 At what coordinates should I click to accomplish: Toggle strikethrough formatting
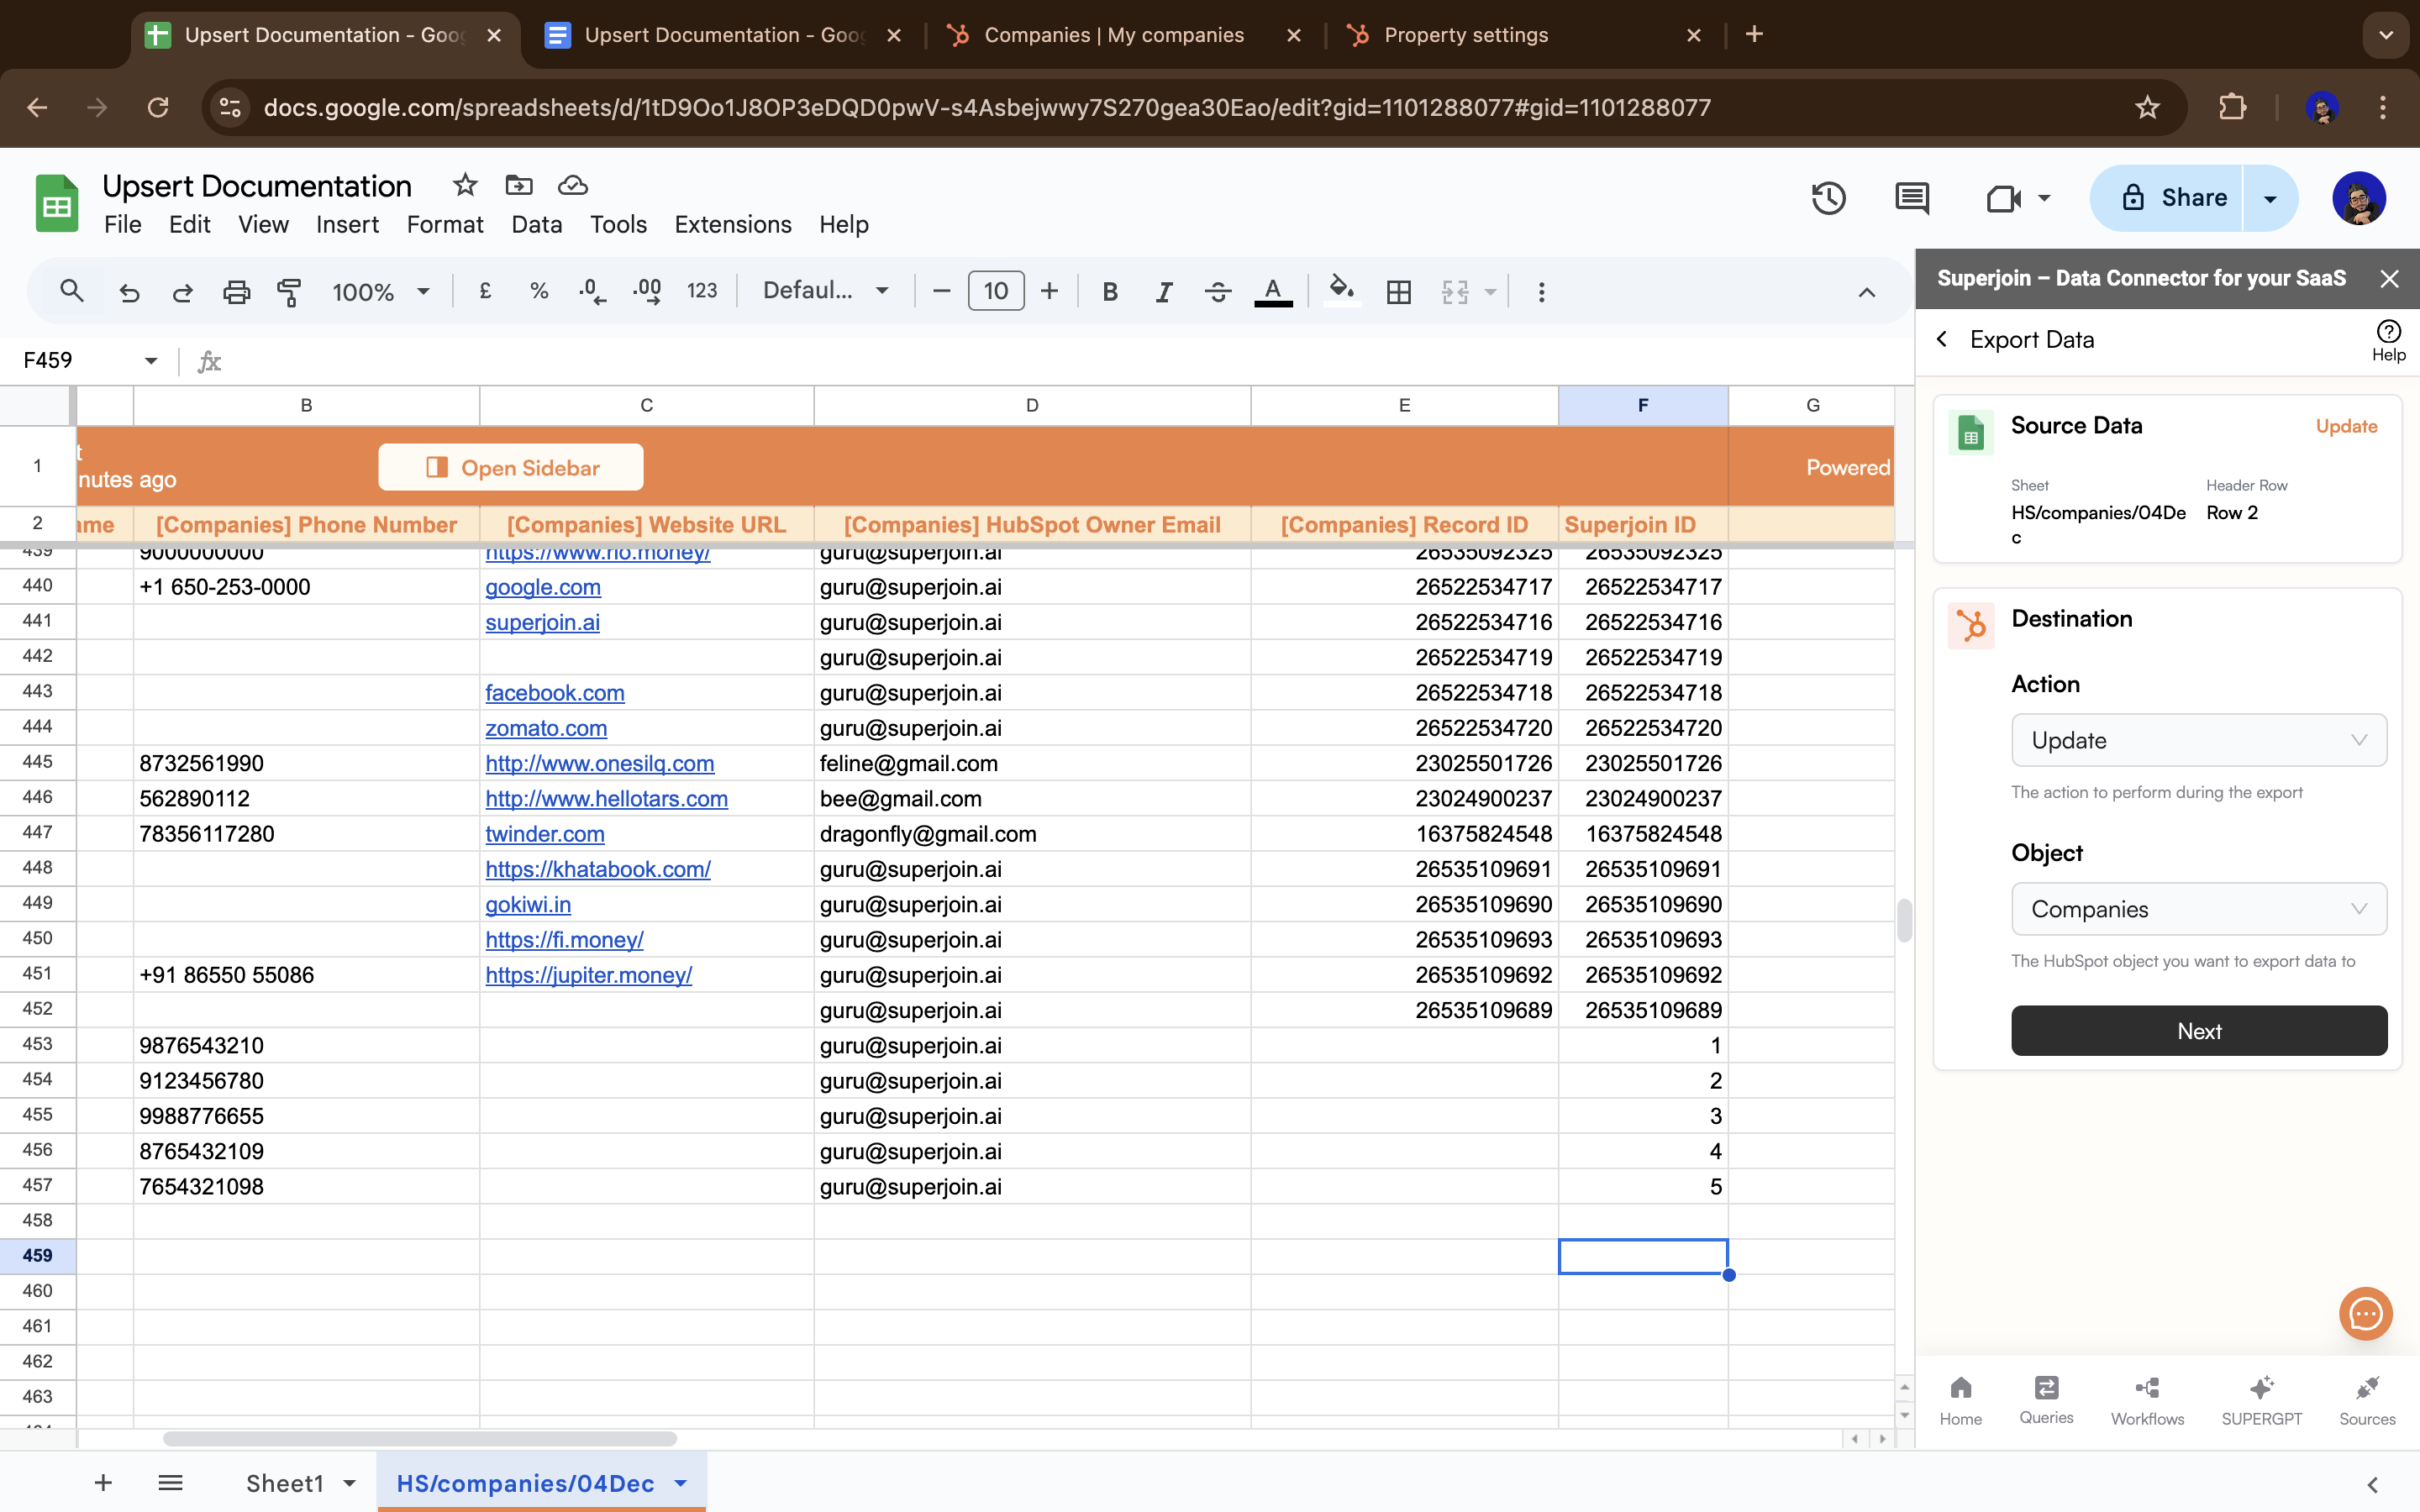click(x=1217, y=292)
